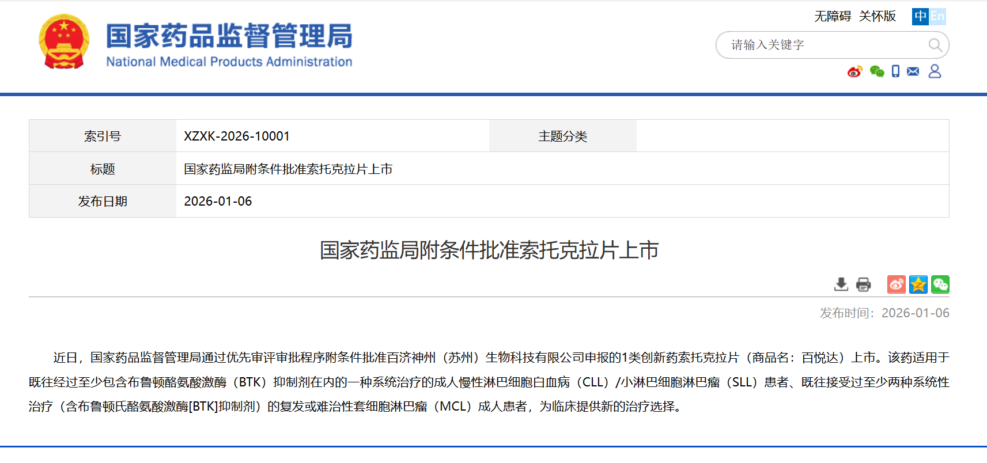Image resolution: width=987 pixels, height=463 pixels.
Task: Open the 国家药品监督管理局 site title link
Action: 229,37
